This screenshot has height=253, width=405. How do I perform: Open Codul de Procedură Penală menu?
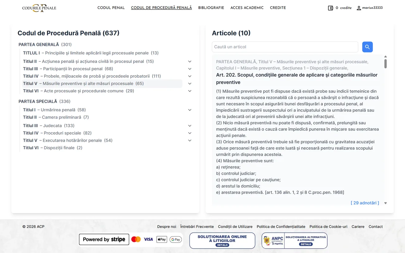click(161, 8)
